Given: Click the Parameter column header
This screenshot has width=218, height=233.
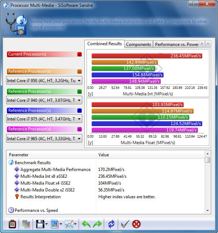Looking at the screenshot, I should coord(51,155).
